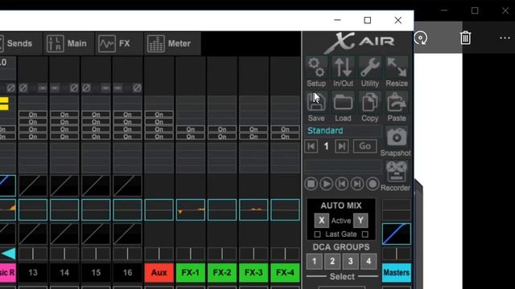Viewport: 515px width, 289px height.
Task: Adjust channel 14 pan slider
Action: tap(64, 254)
